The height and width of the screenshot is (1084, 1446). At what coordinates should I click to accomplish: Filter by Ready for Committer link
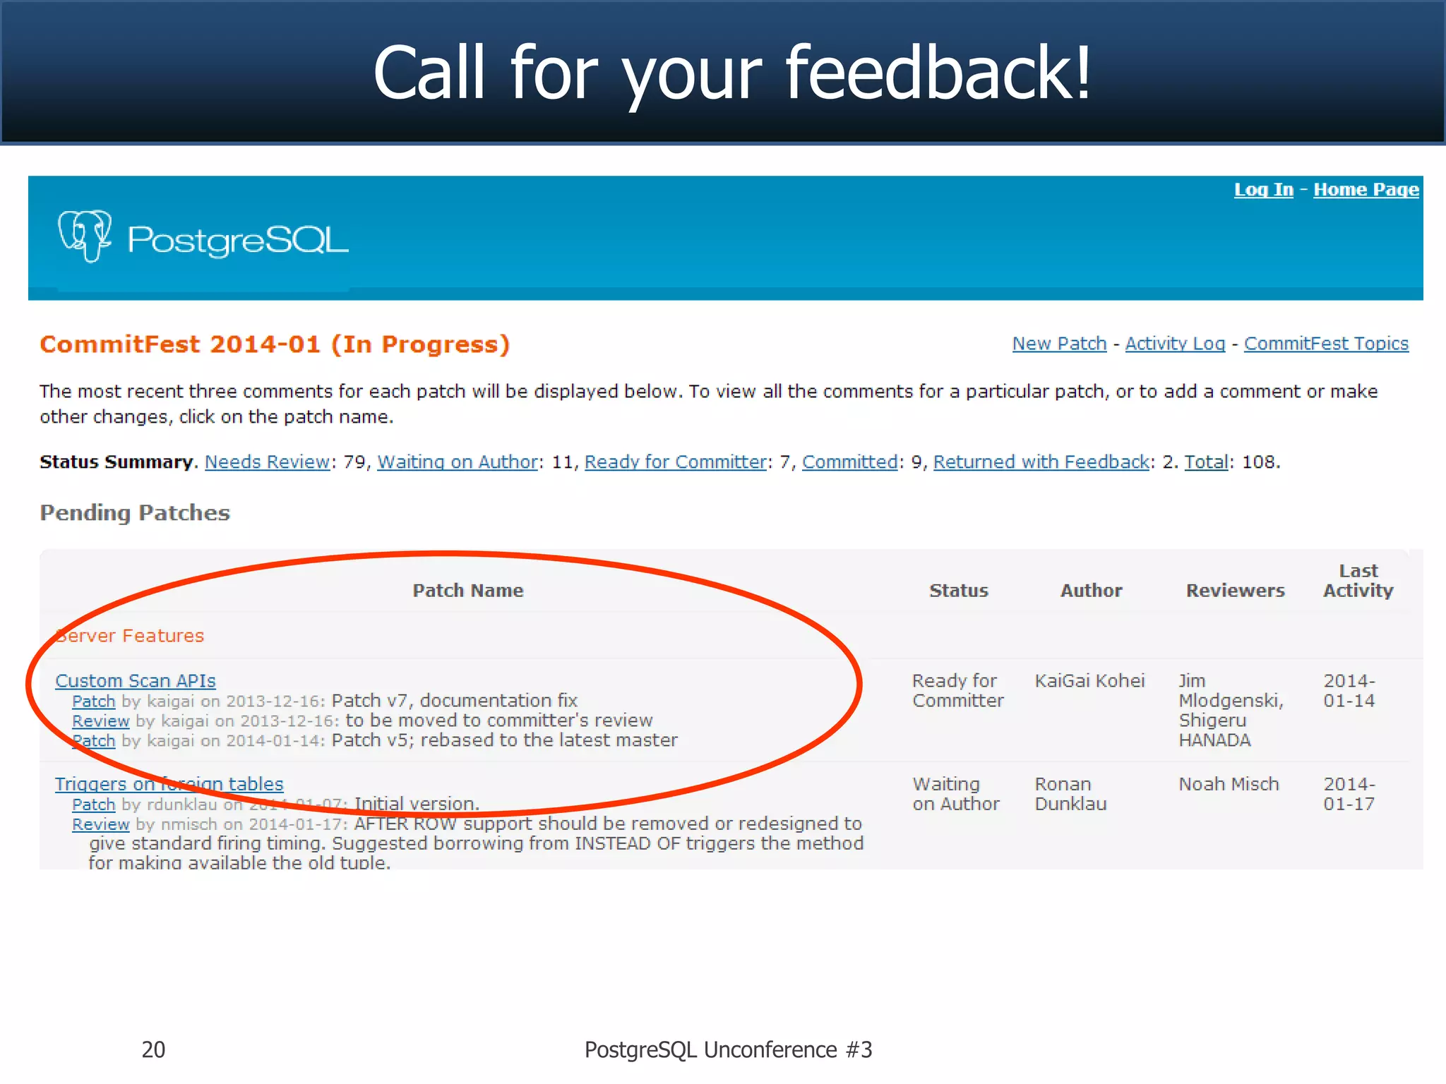tap(676, 462)
